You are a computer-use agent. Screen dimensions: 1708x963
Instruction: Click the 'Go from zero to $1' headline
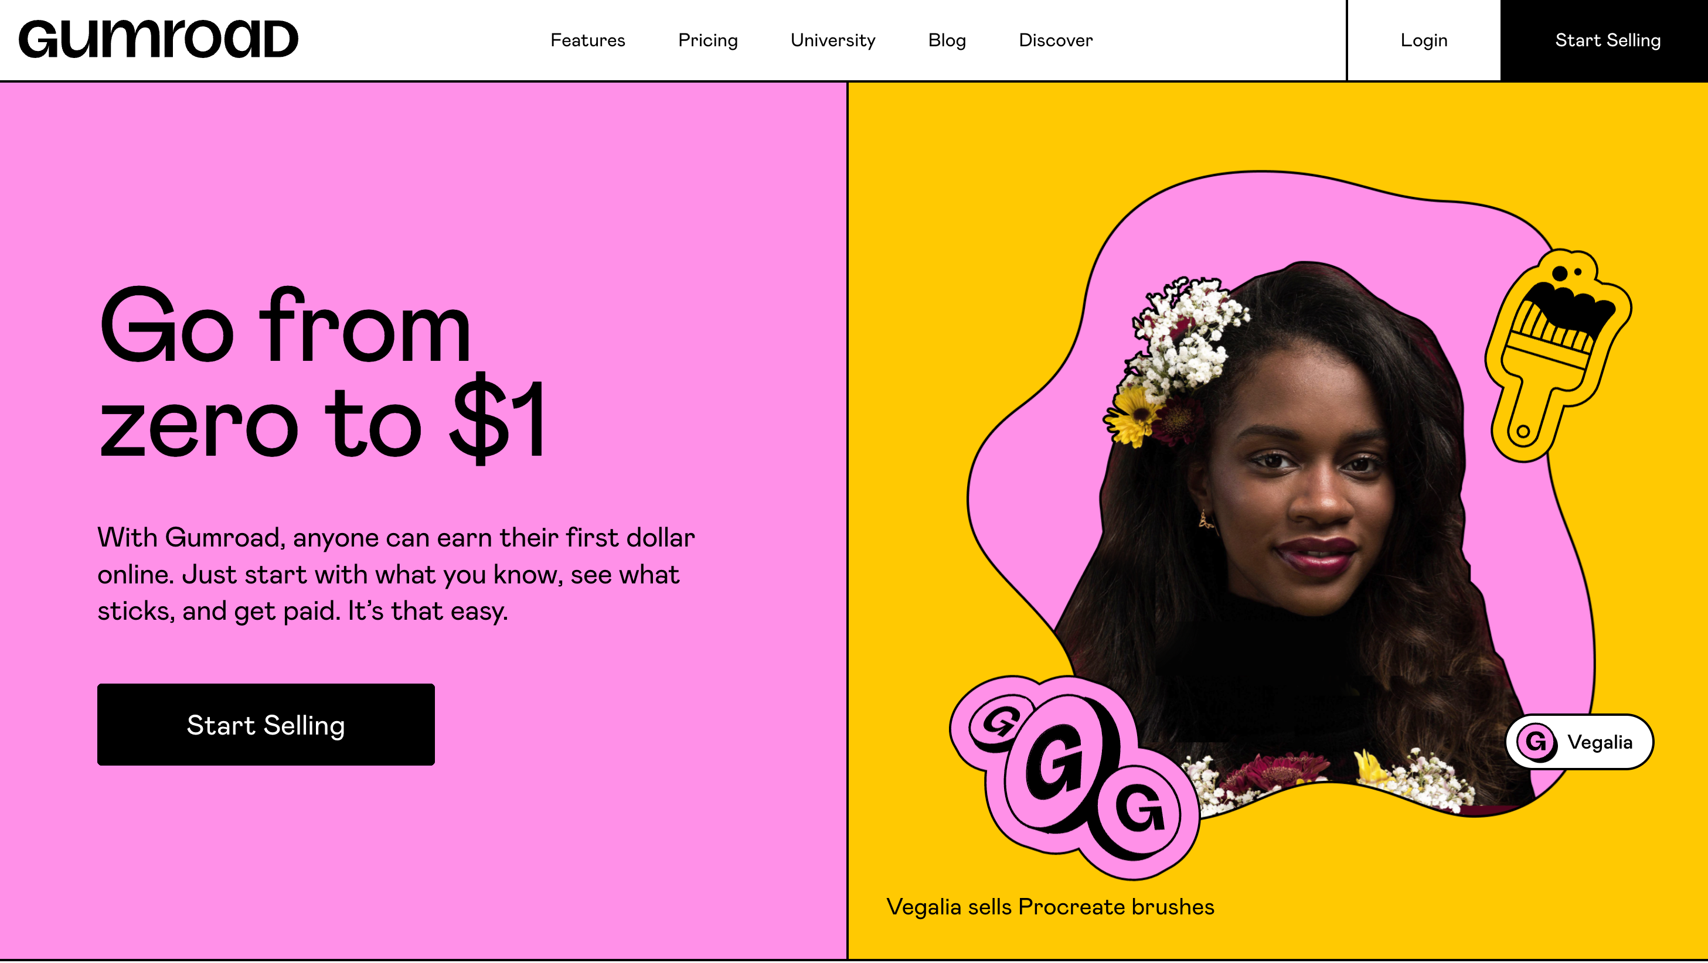[323, 374]
